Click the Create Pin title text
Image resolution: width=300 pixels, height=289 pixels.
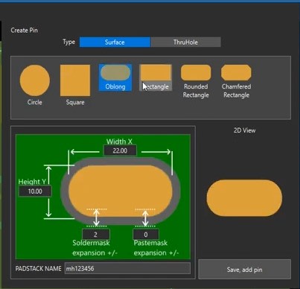tap(24, 31)
